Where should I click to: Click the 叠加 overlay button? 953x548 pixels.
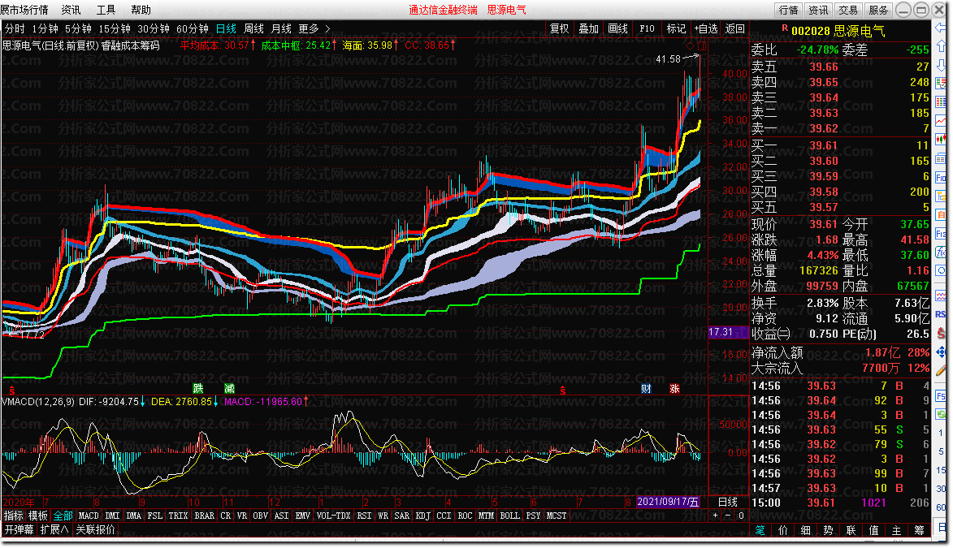tap(588, 28)
